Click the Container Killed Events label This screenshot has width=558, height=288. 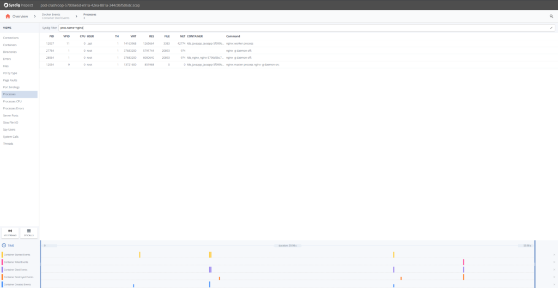[x=16, y=262]
